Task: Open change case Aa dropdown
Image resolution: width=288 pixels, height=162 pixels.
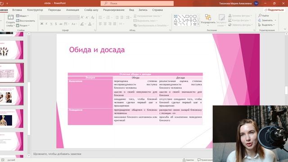Action: coord(74,24)
